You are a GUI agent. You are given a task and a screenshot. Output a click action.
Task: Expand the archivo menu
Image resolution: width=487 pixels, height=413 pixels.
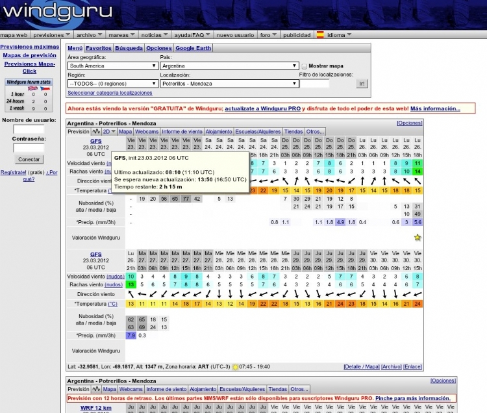click(x=89, y=35)
